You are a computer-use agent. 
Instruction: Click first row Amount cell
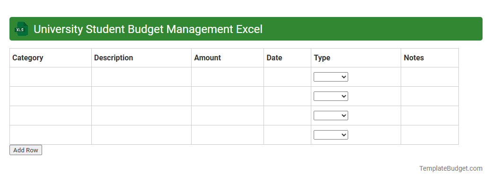click(x=228, y=77)
